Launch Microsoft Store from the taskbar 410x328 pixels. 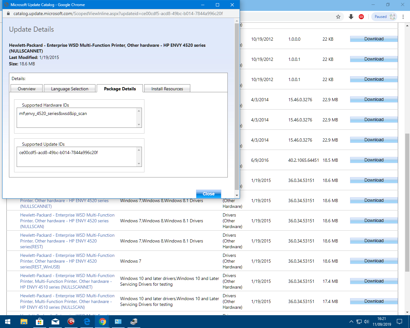click(x=40, y=322)
